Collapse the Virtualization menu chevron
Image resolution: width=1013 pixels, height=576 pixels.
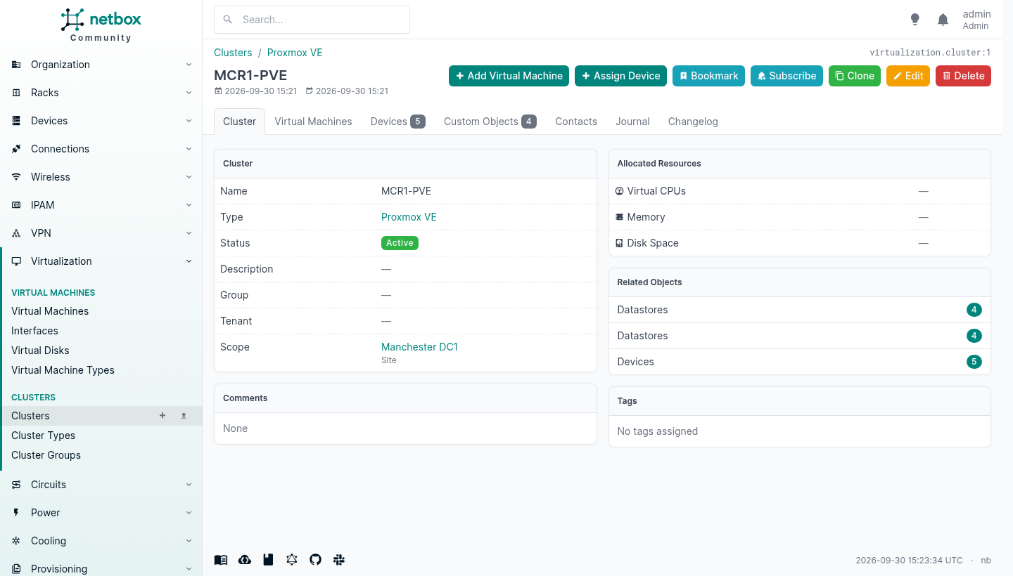tap(189, 261)
